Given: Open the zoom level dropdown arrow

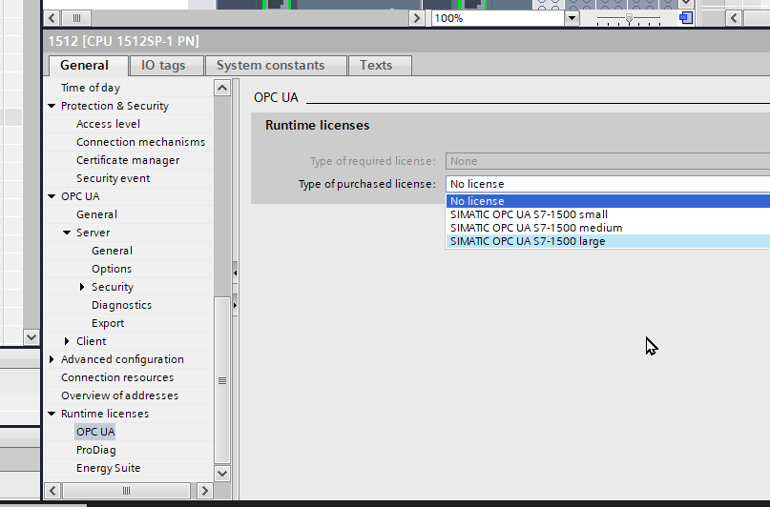Looking at the screenshot, I should click(x=572, y=18).
